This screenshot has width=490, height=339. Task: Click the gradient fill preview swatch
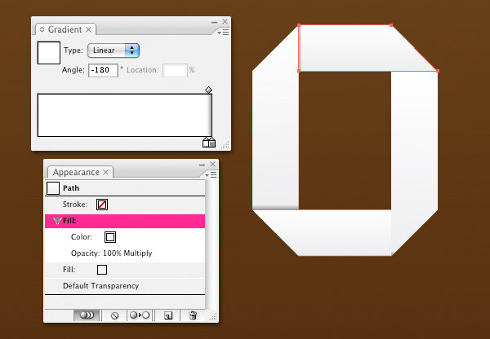(x=49, y=53)
